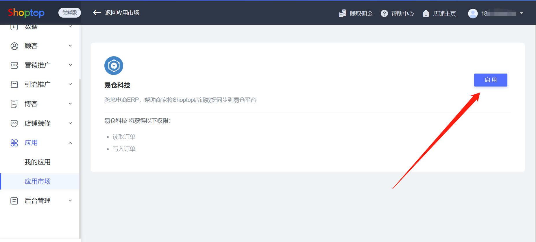536x242 pixels.
Task: Click the masked account number text
Action: (499, 14)
